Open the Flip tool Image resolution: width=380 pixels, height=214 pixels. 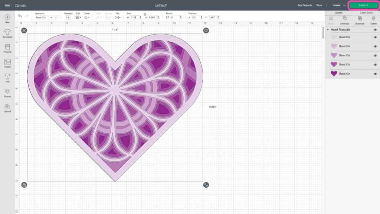tap(118, 17)
